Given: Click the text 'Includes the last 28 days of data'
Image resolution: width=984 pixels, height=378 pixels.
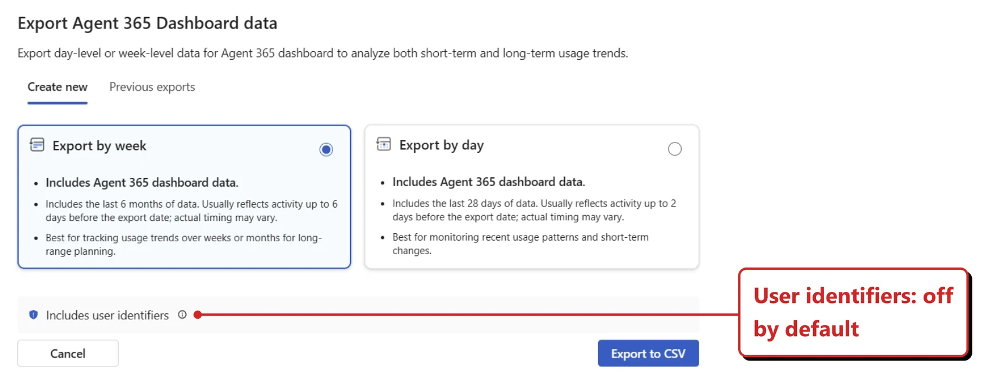Looking at the screenshot, I should [x=465, y=204].
